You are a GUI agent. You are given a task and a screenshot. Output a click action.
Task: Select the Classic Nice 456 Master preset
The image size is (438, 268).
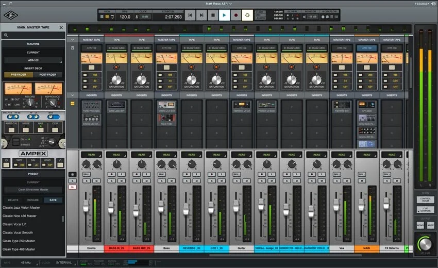(x=20, y=216)
